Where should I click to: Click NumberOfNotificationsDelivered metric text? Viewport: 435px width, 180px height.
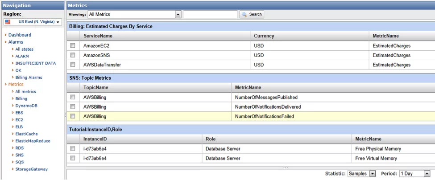268,107
